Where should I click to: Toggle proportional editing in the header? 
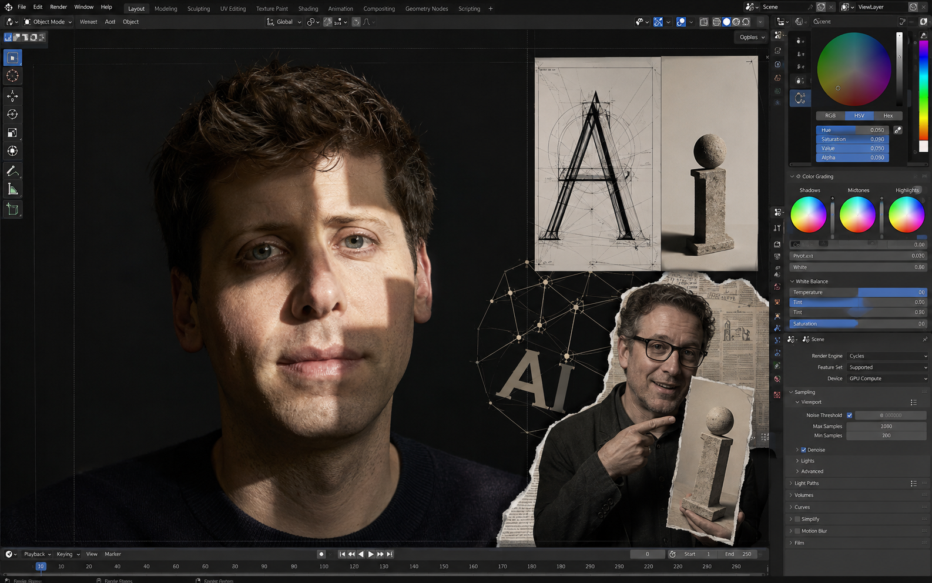click(356, 22)
